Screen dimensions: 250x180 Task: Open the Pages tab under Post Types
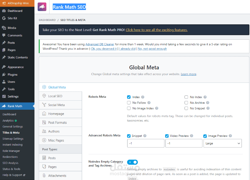(x=60, y=167)
